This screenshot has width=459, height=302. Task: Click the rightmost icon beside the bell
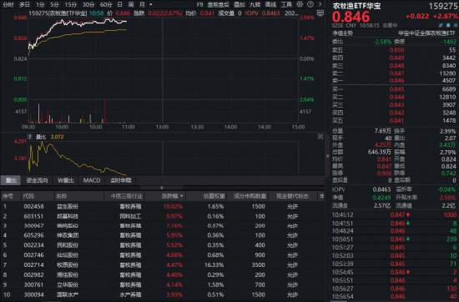point(455,26)
